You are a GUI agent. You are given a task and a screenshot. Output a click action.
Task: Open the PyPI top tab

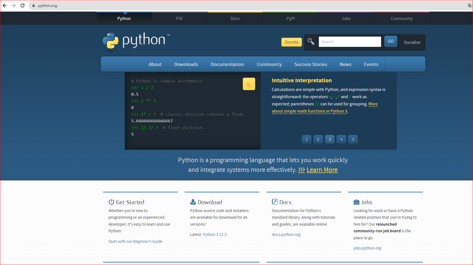coord(291,18)
